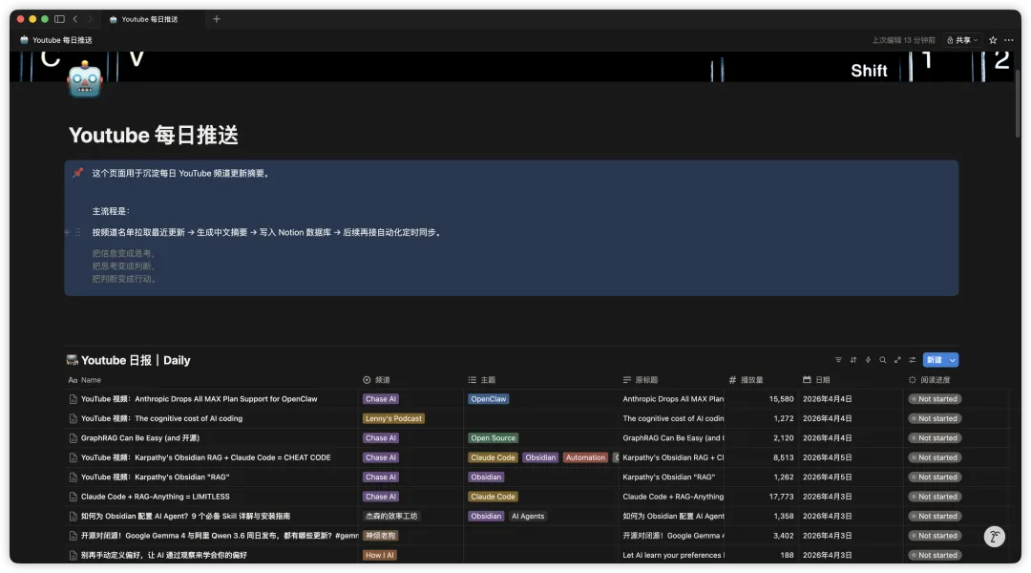
Task: Open the GraphRAG Can Be Easy page
Action: (140, 438)
